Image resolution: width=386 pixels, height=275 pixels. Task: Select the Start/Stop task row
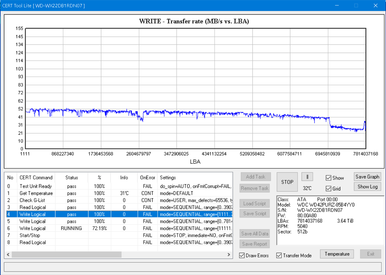click(x=119, y=235)
